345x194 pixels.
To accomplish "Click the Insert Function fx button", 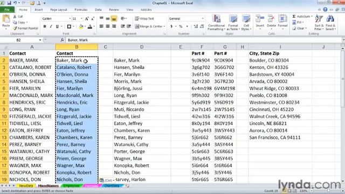I will 62,40.
